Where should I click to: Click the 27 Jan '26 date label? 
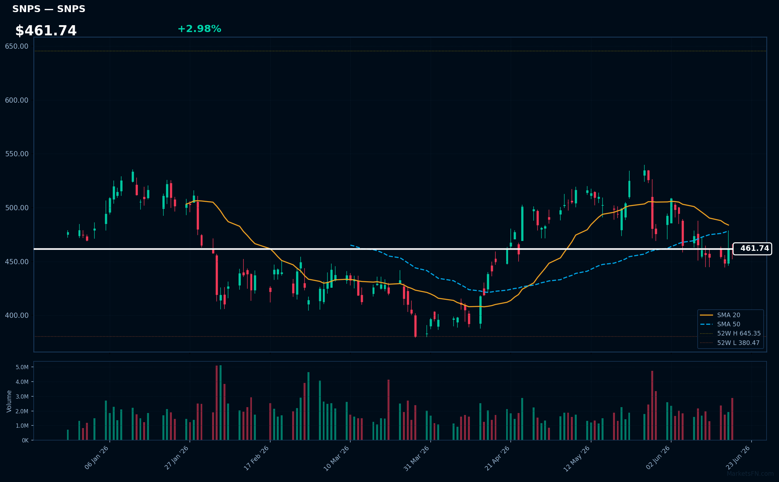177,458
